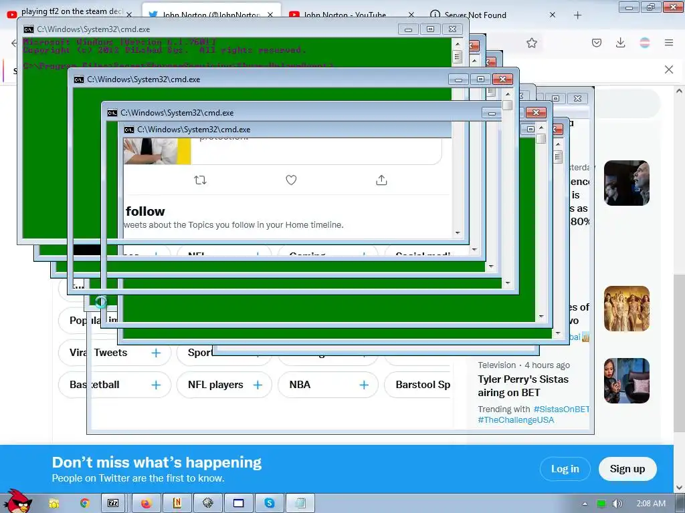This screenshot has width=685, height=513.
Task: Bookmark this page with the star icon
Action: [532, 43]
